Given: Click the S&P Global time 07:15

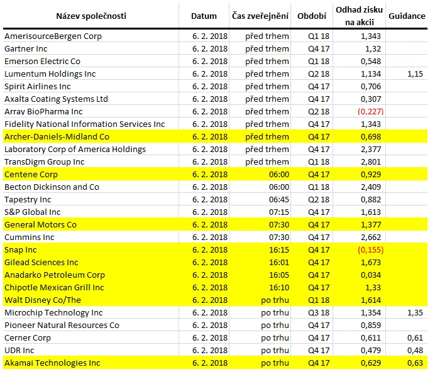Looking at the screenshot, I should [279, 212].
